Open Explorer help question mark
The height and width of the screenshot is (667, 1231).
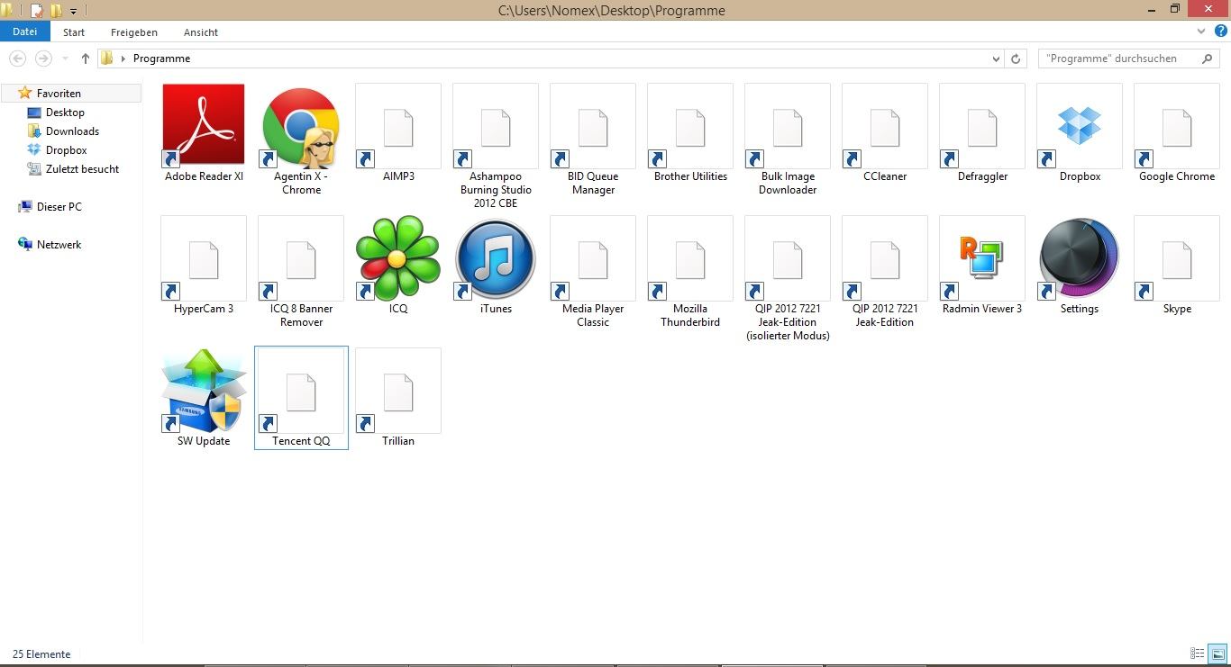click(1221, 32)
